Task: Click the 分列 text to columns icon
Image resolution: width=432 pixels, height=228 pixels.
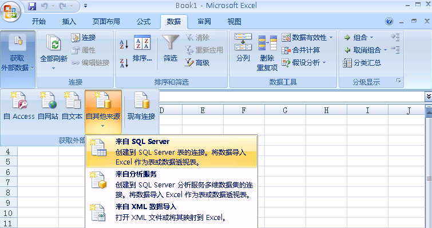Action: coord(243,47)
